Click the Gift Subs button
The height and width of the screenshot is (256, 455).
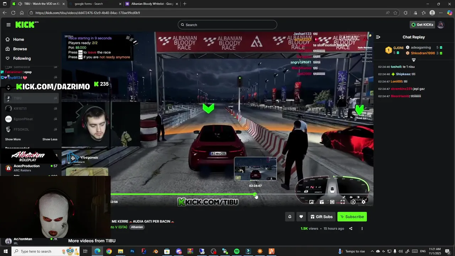point(321,217)
